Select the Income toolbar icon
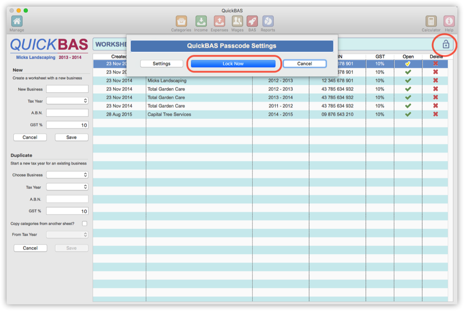 tap(201, 21)
